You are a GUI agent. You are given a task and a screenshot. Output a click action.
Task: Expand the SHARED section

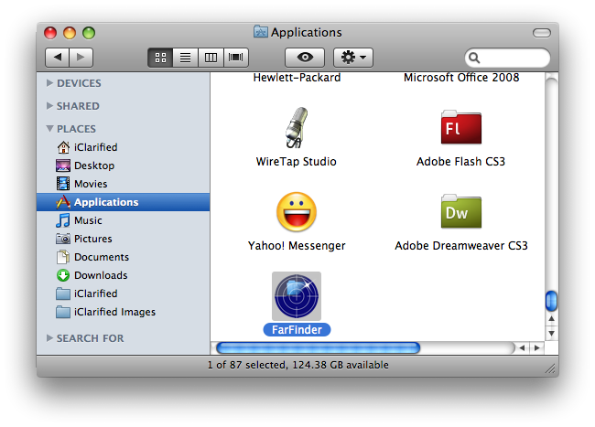pos(49,106)
